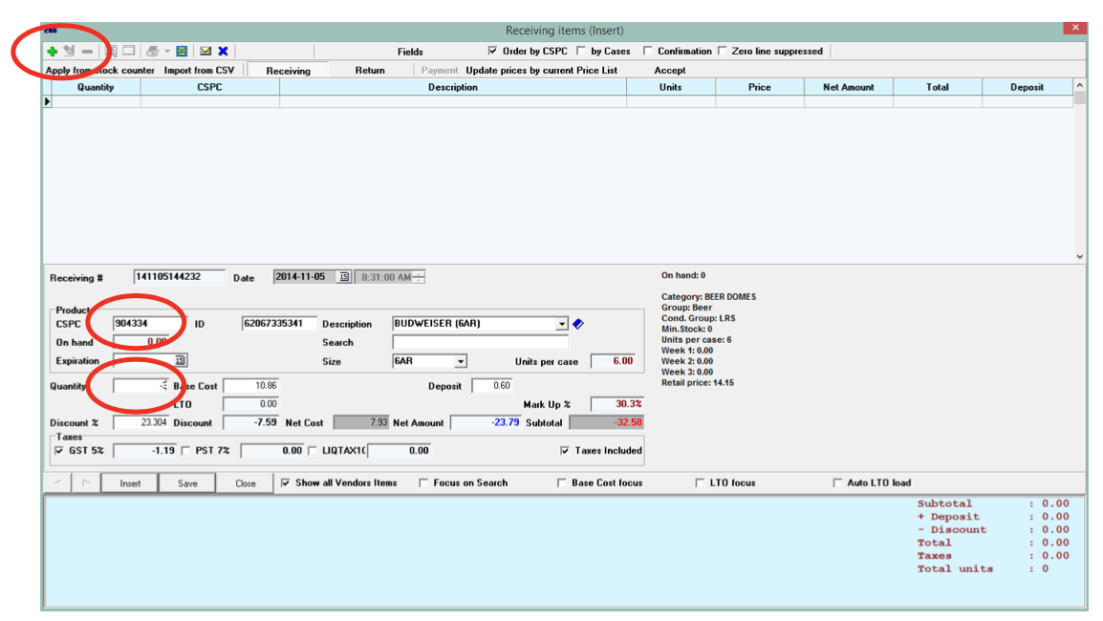The width and height of the screenshot is (1103, 621).
Task: Click the green Excel export icon
Action: [x=182, y=51]
